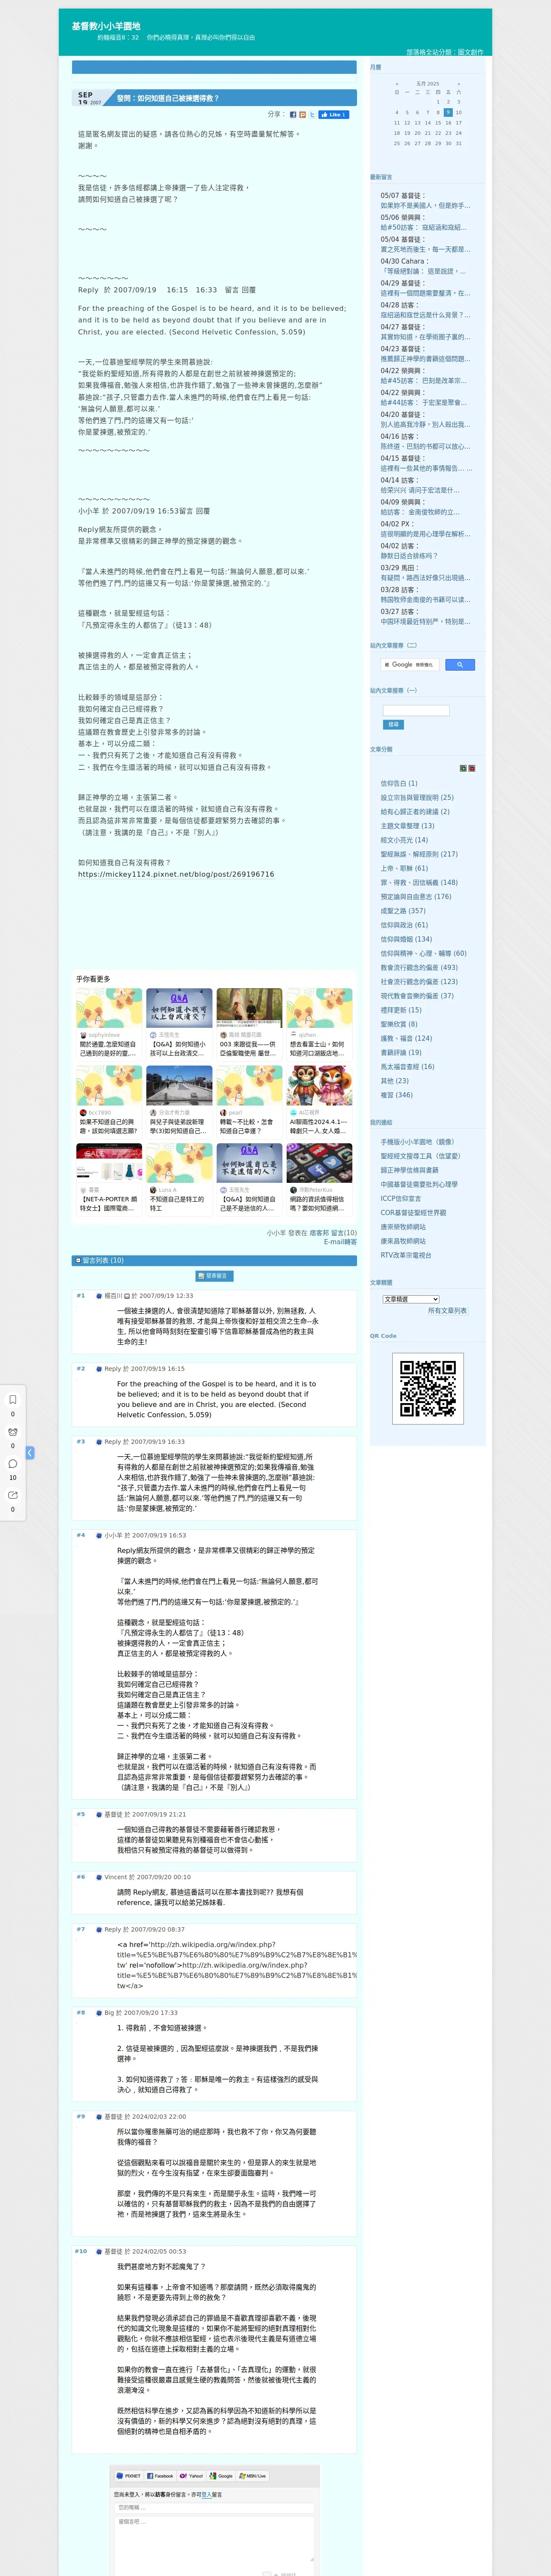The image size is (551, 2576).
Task: Open the 手機版小小羊園地（鏡像）link
Action: point(417,1141)
